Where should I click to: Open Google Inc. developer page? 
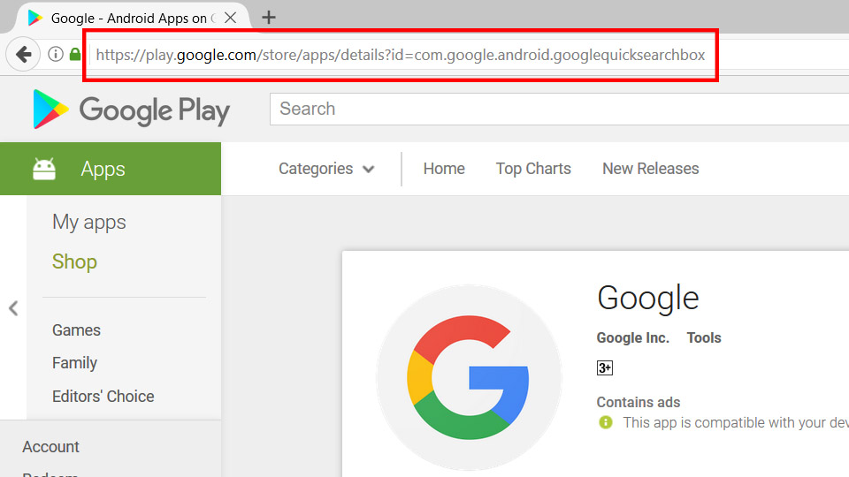[x=632, y=338]
